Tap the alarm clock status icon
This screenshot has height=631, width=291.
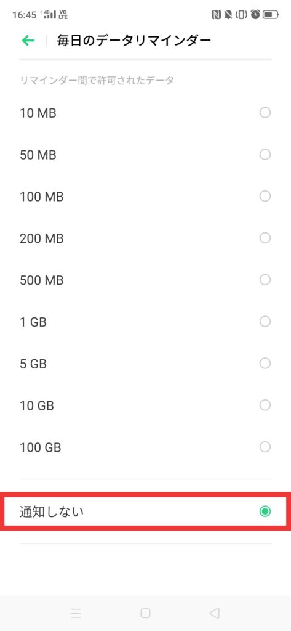[255, 15]
